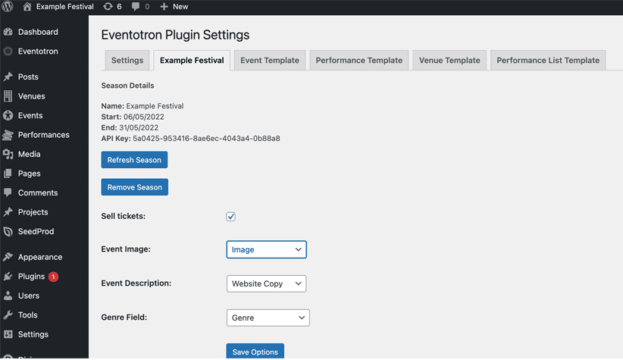Open the Tools menu label

28,315
